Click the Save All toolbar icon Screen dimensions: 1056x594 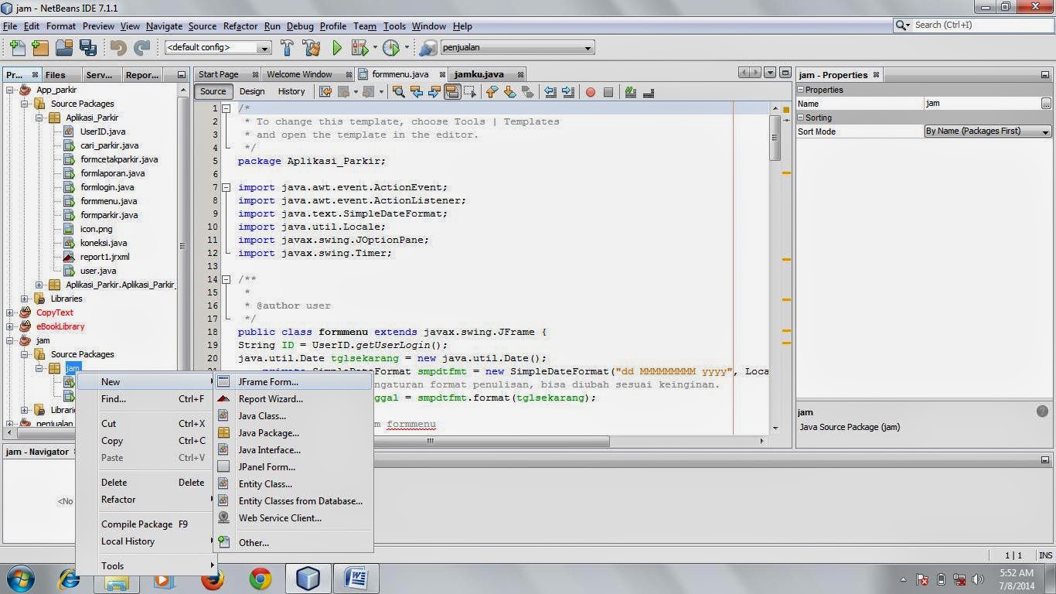pos(88,47)
